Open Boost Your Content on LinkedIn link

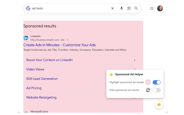coord(49,60)
